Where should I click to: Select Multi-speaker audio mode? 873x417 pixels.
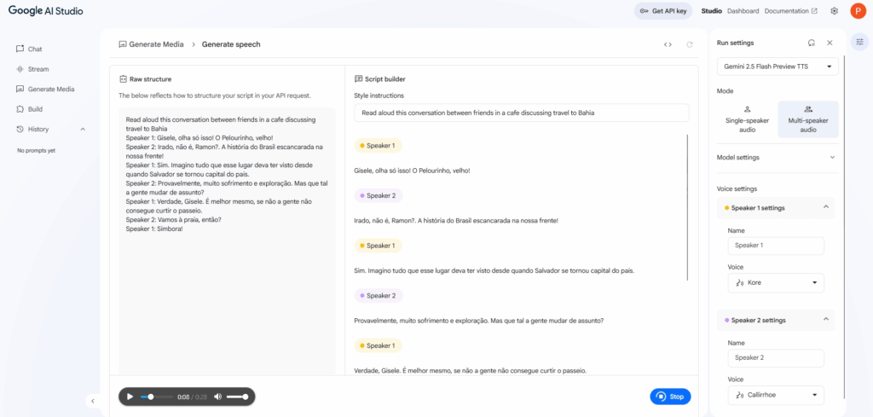tap(808, 119)
